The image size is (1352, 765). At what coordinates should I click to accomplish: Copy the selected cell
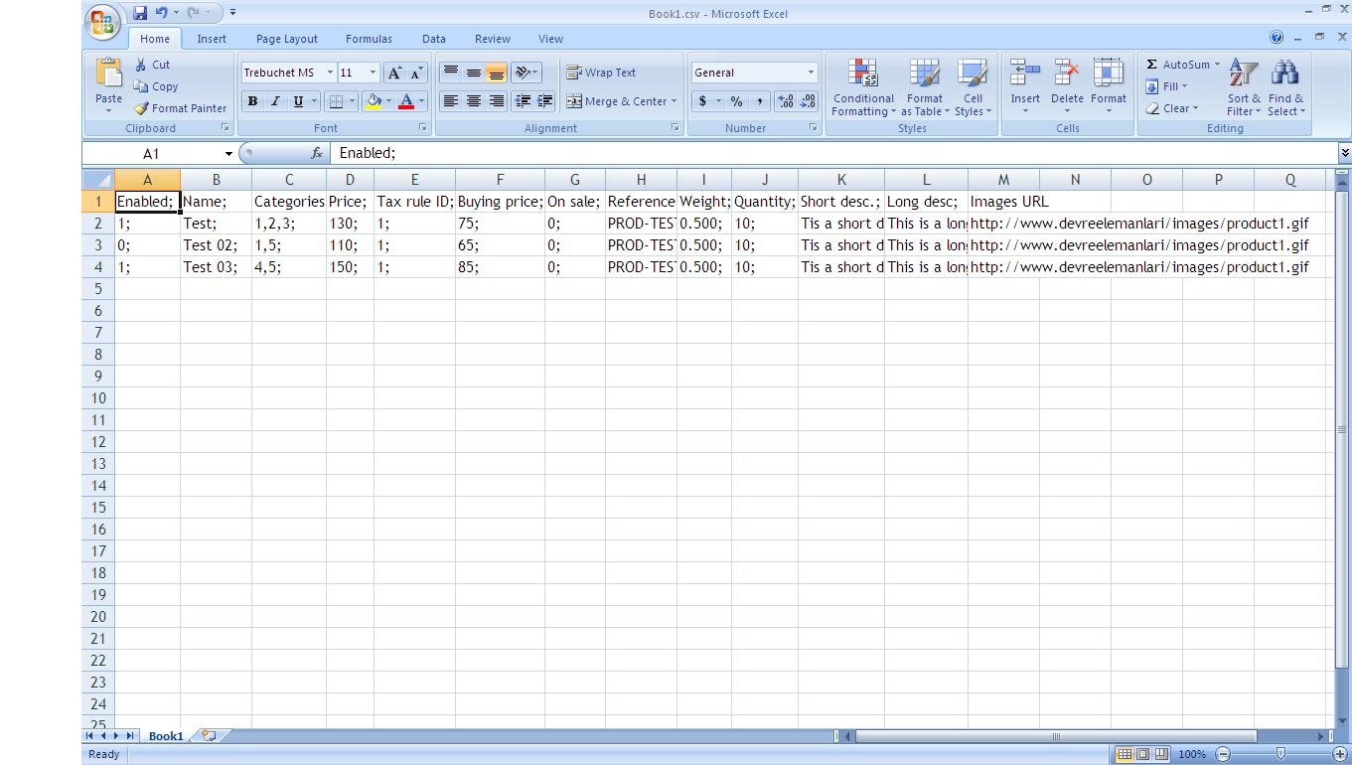(x=156, y=86)
